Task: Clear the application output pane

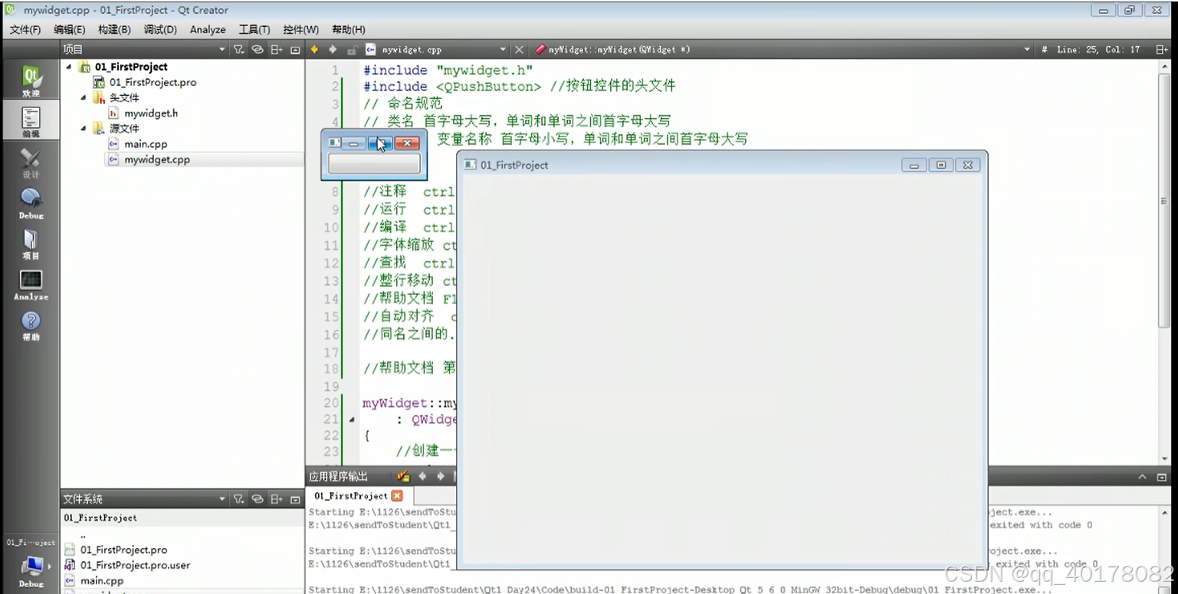Action: (403, 477)
